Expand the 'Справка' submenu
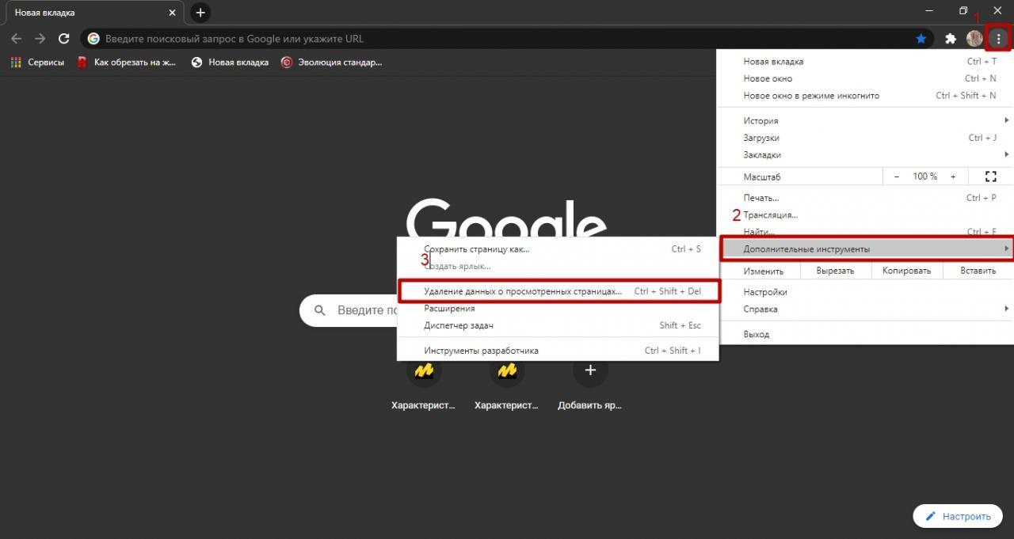 tap(865, 309)
